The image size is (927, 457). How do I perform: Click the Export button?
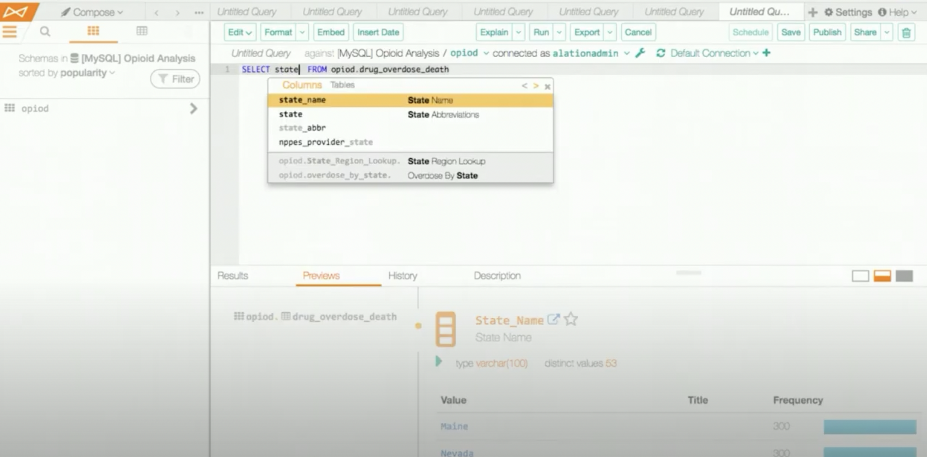click(x=587, y=32)
